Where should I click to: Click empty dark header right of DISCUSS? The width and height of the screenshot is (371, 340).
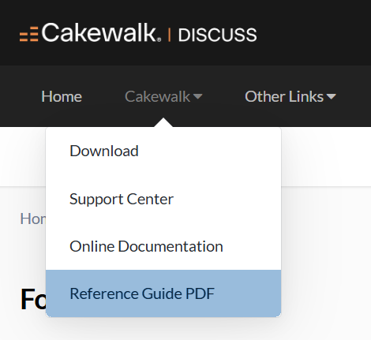[x=313, y=32]
